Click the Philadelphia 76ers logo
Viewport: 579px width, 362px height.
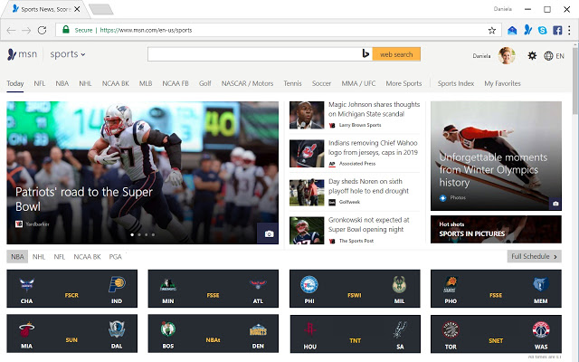(309, 284)
